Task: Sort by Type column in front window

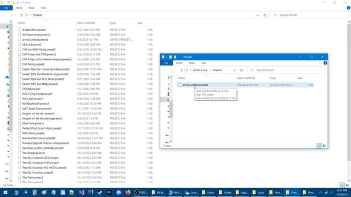Action: 273,78
